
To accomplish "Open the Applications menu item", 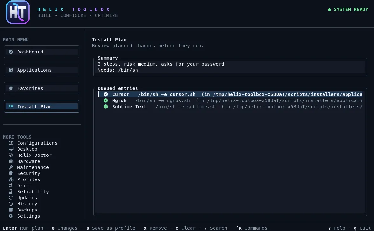I will coord(42,70).
